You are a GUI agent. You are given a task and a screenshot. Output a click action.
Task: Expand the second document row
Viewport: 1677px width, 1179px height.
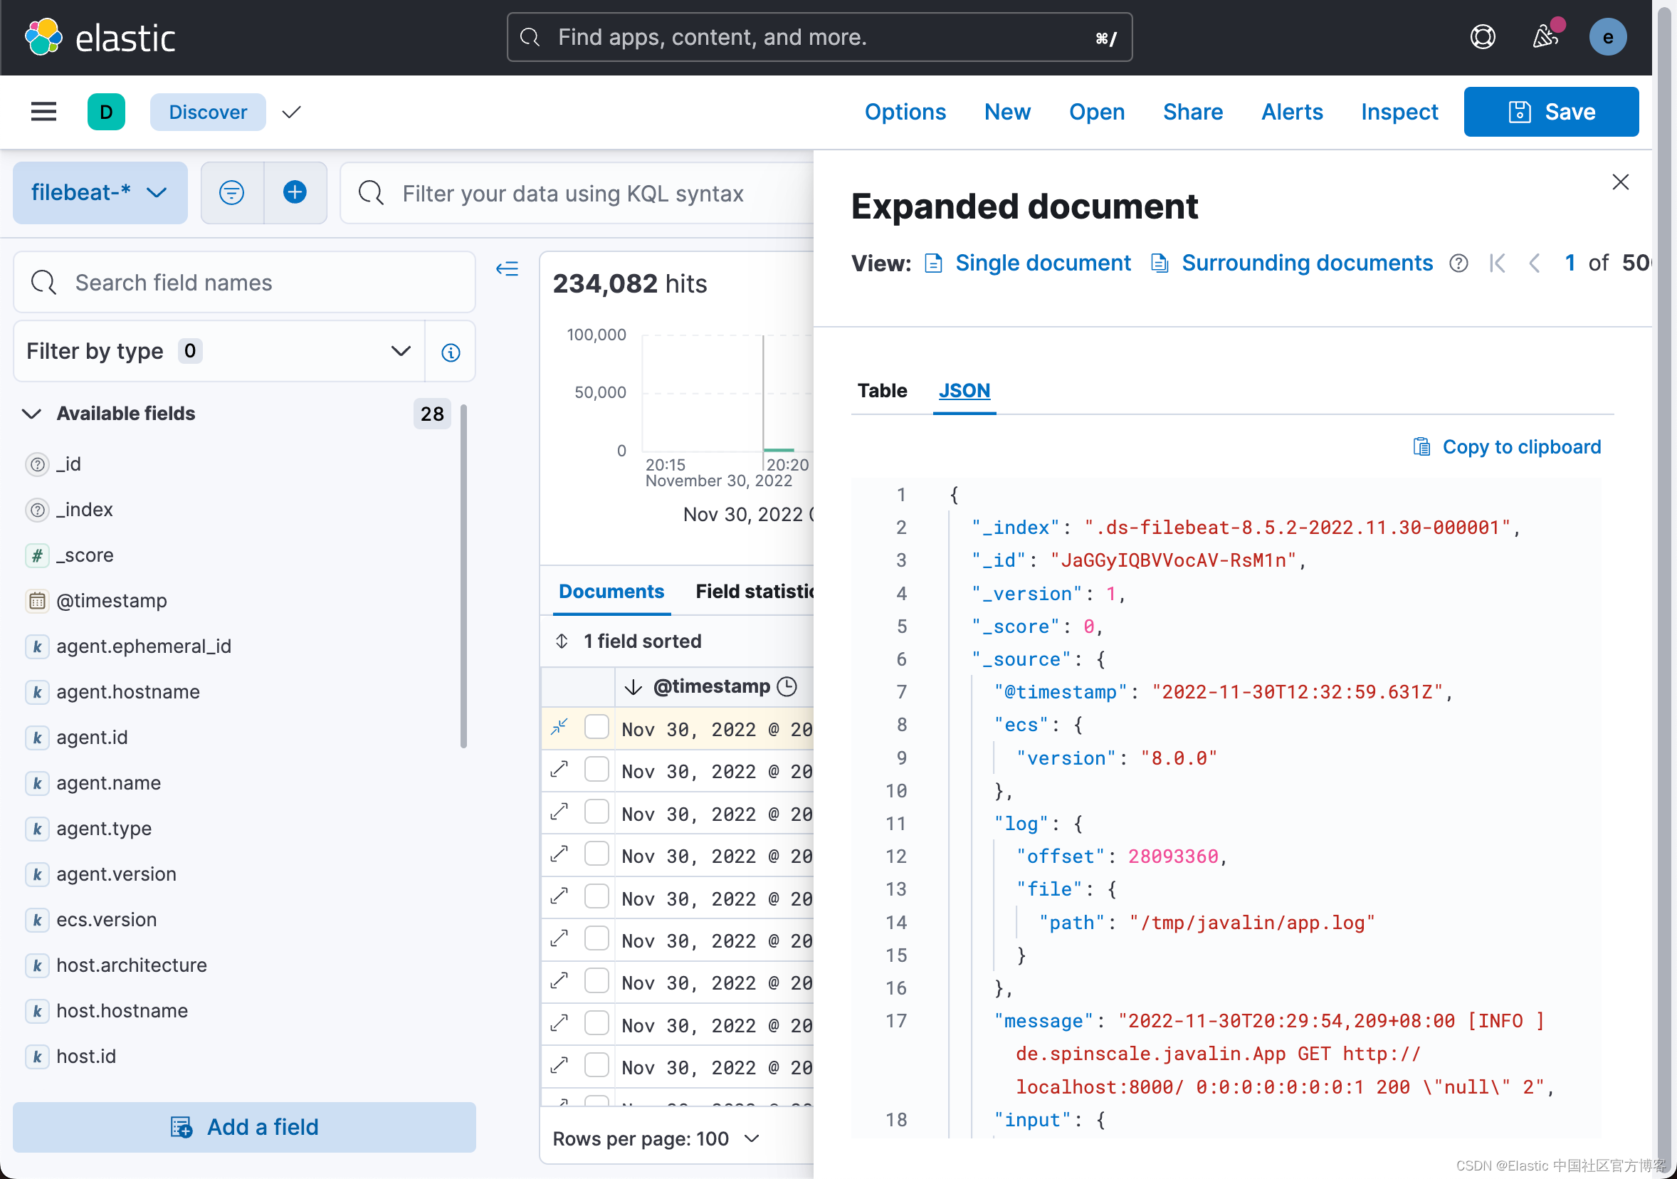pos(559,770)
